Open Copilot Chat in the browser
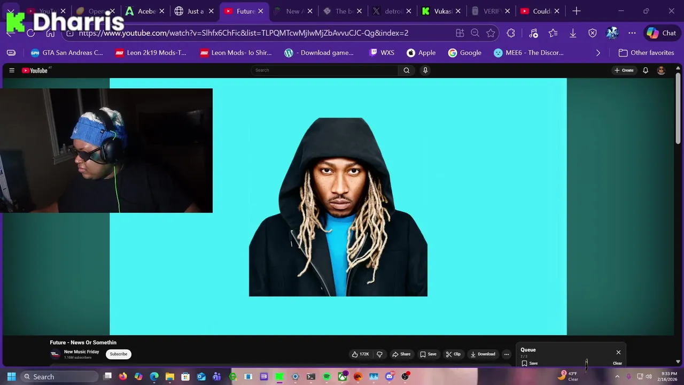 point(661,33)
